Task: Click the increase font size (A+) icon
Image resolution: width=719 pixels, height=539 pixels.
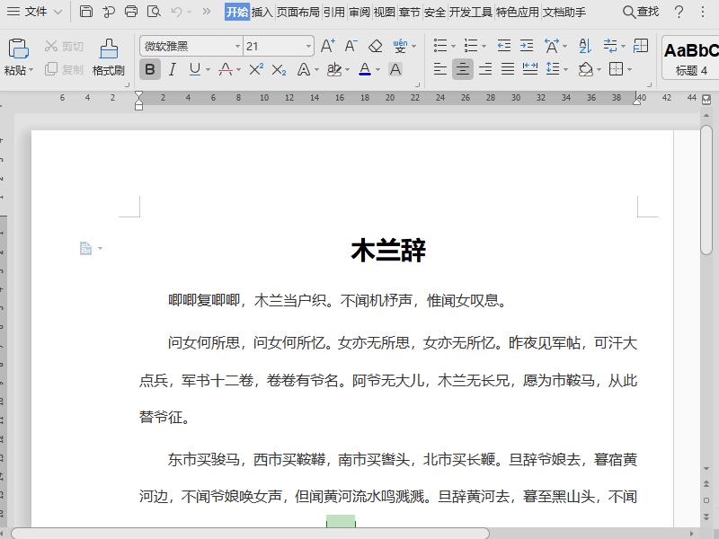Action: [327, 46]
